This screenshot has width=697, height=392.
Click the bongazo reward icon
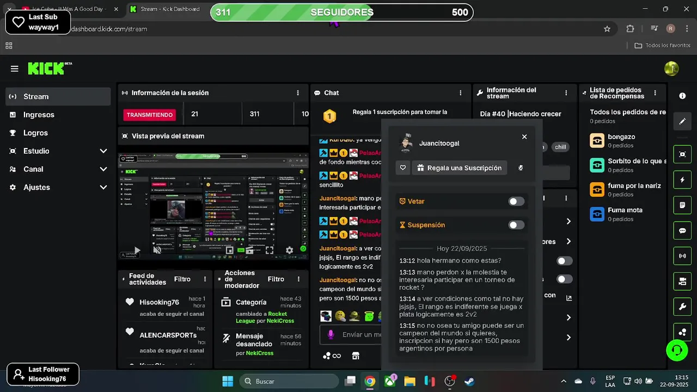pyautogui.click(x=597, y=140)
